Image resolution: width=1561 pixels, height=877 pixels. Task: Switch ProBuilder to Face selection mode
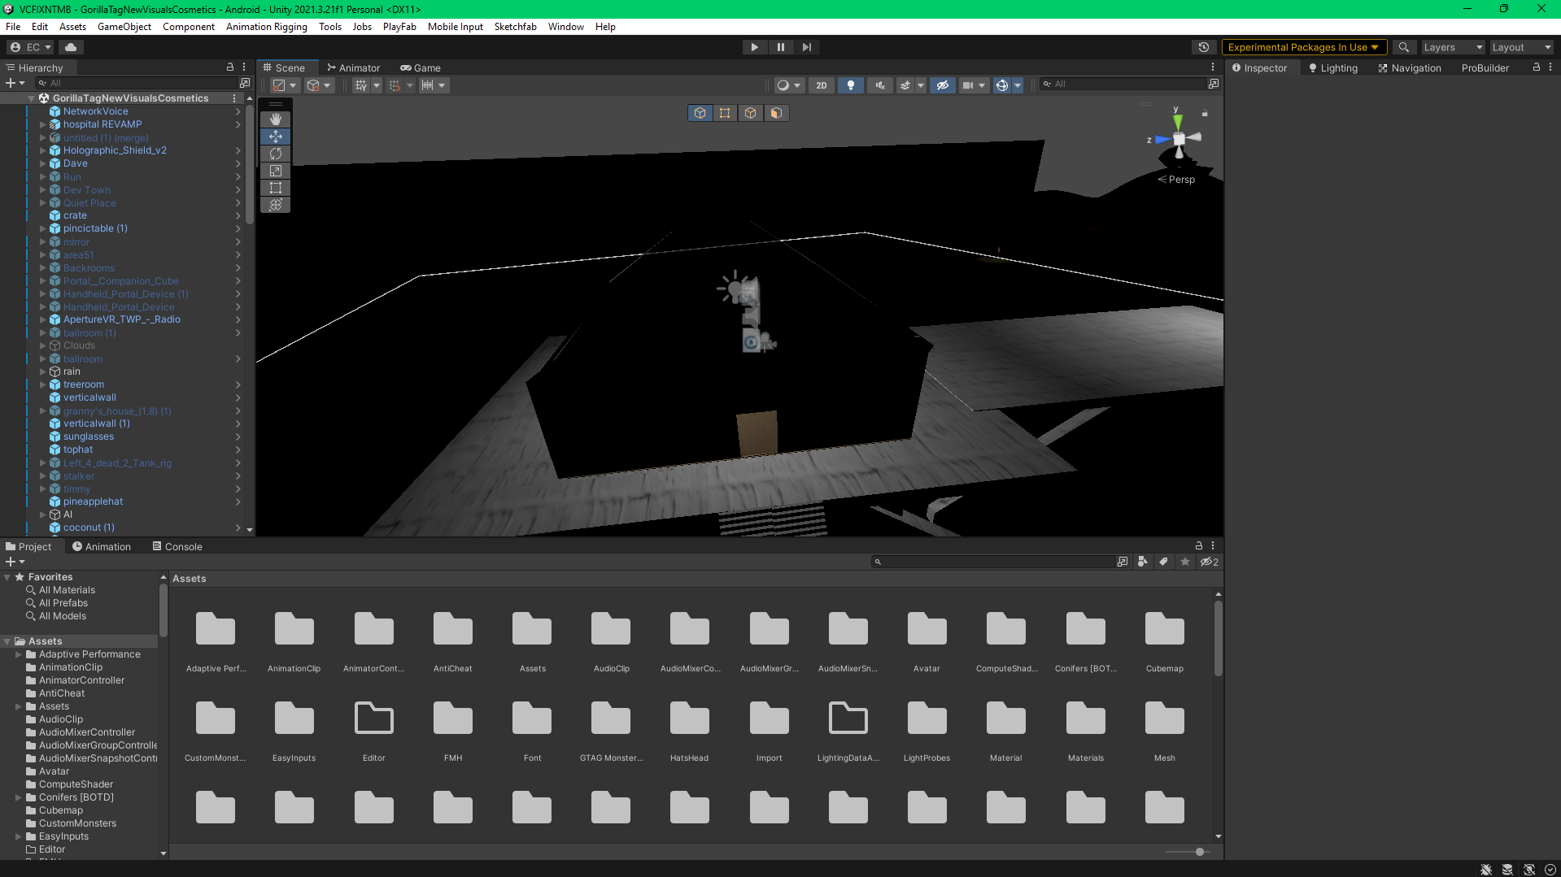click(776, 113)
